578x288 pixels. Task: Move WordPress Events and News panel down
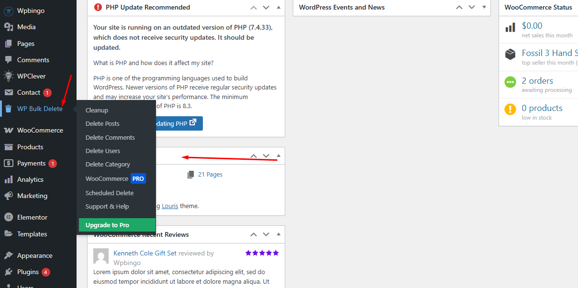[472, 7]
